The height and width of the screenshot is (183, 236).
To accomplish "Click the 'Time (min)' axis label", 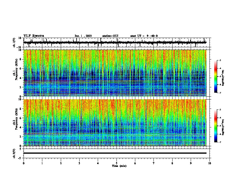I will pos(119,166).
